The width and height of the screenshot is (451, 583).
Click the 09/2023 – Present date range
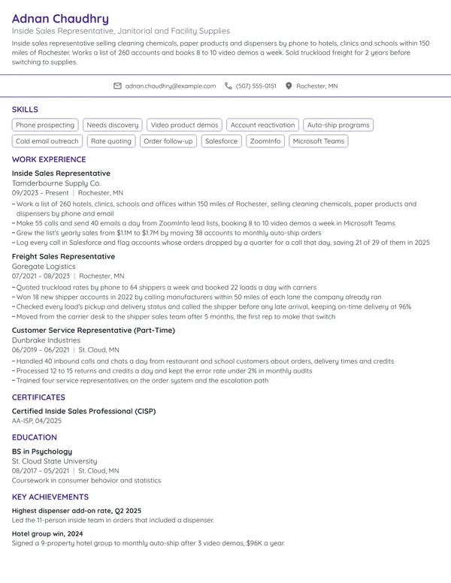(x=40, y=193)
